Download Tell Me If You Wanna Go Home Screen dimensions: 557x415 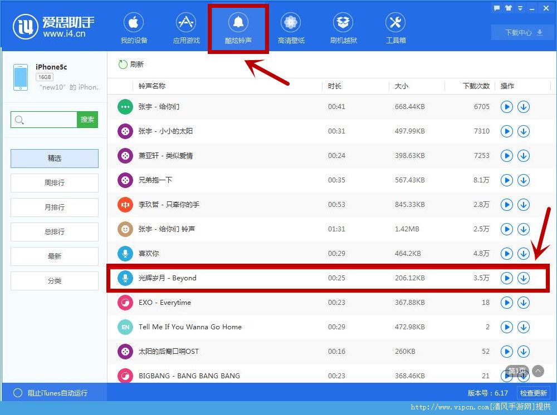(x=523, y=327)
